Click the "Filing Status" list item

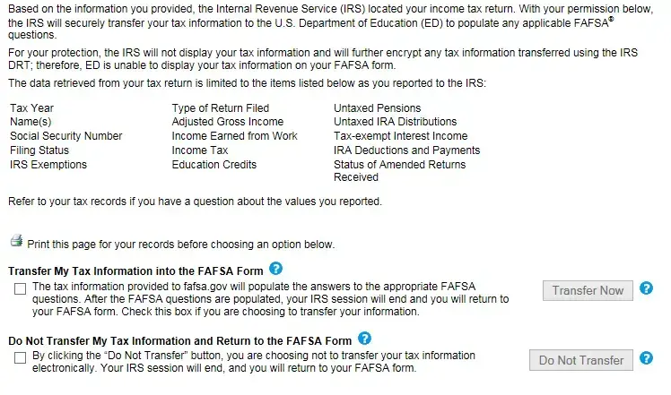(x=39, y=150)
